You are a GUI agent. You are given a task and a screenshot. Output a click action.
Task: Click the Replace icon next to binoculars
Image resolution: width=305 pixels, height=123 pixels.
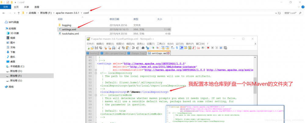click(x=147, y=48)
